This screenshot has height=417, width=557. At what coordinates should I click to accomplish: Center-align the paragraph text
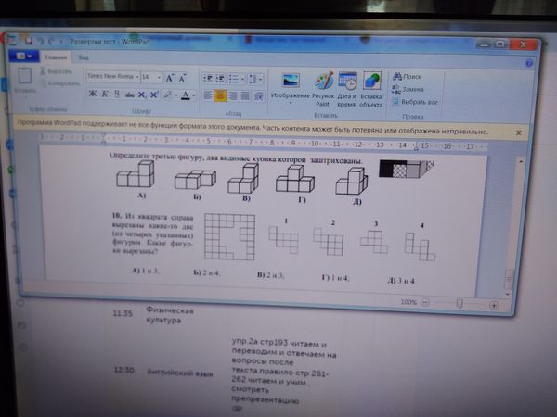221,95
